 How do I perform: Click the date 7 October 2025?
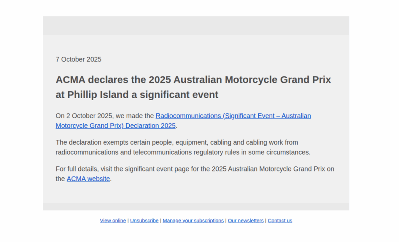78,59
